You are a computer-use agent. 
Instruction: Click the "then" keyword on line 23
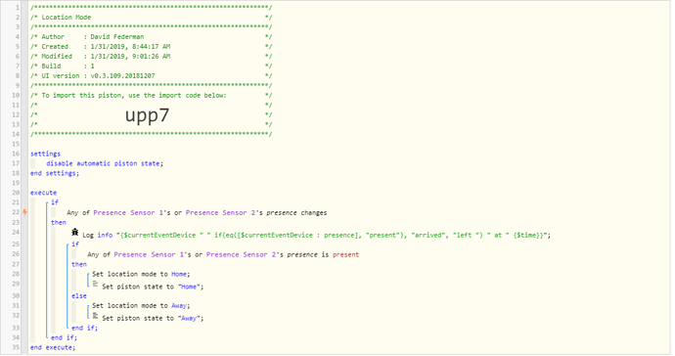(x=59, y=223)
